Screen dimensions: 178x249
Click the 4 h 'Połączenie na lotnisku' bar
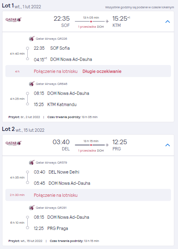click(88, 71)
